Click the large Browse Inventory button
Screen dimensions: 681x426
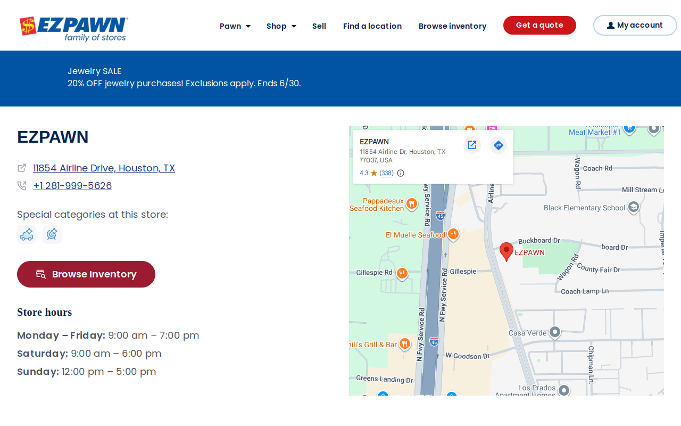(x=86, y=274)
